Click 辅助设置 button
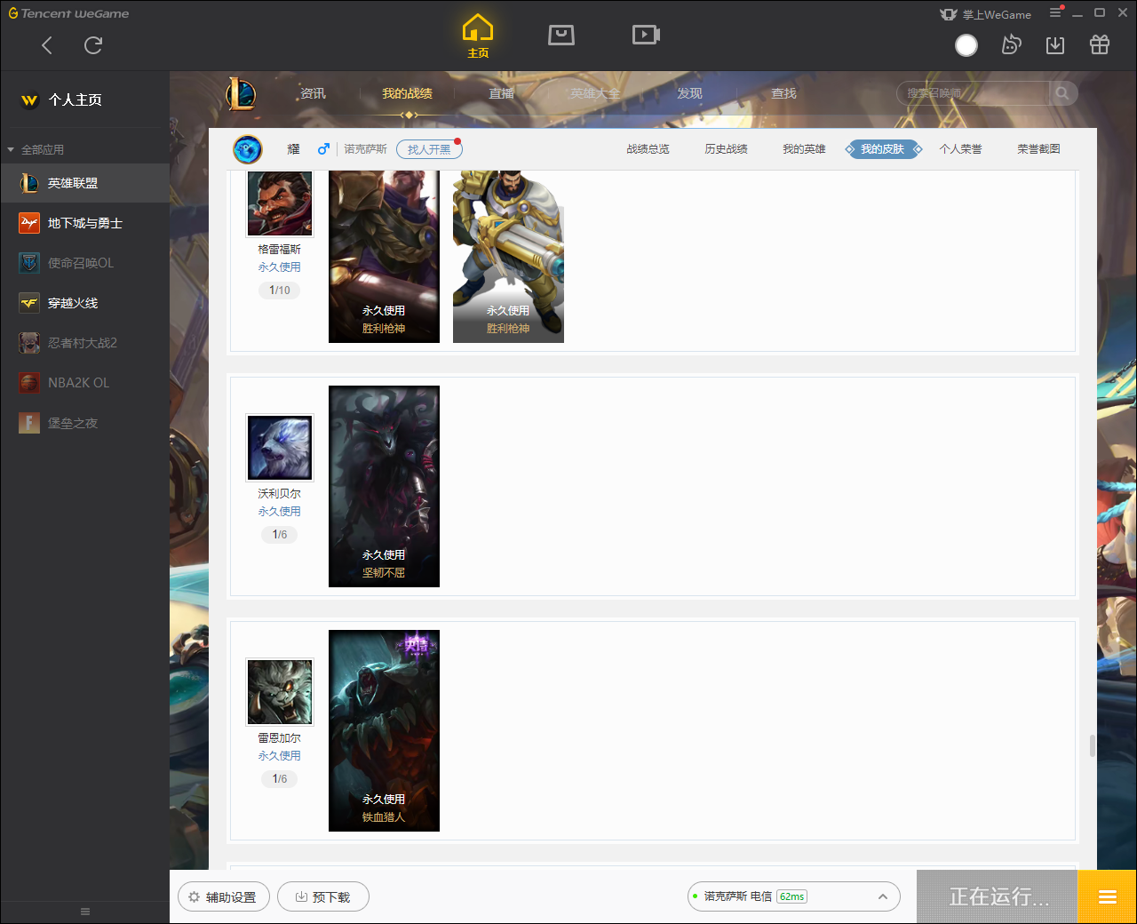Screen dimensions: 1137x924 pyautogui.click(x=224, y=897)
